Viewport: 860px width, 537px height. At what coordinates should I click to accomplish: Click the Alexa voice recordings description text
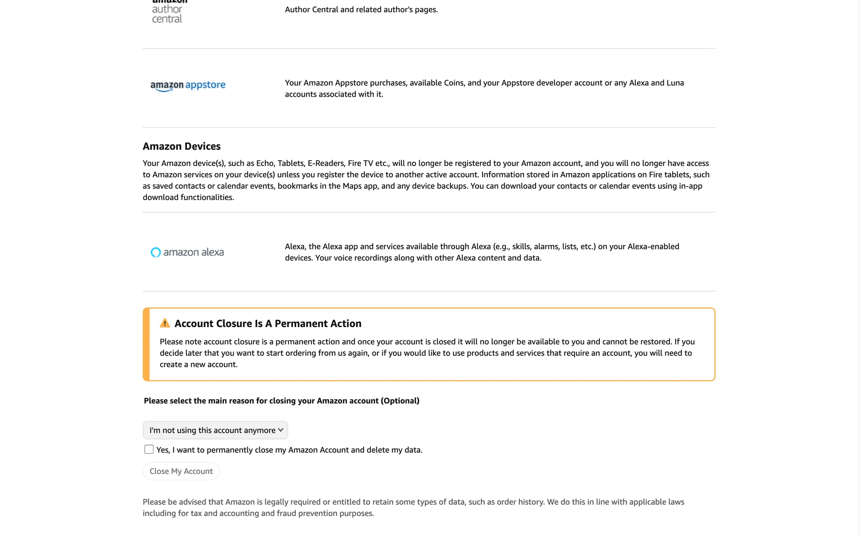click(482, 252)
